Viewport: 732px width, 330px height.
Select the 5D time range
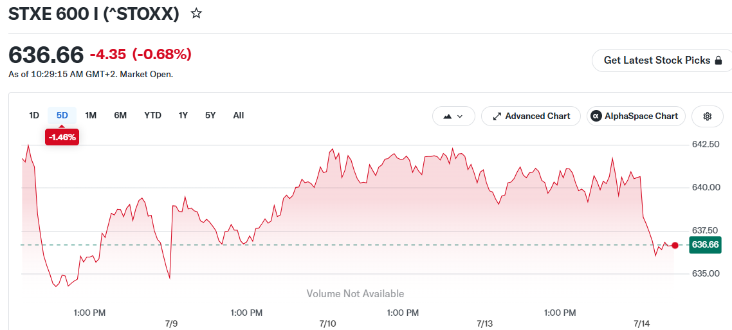pos(62,115)
